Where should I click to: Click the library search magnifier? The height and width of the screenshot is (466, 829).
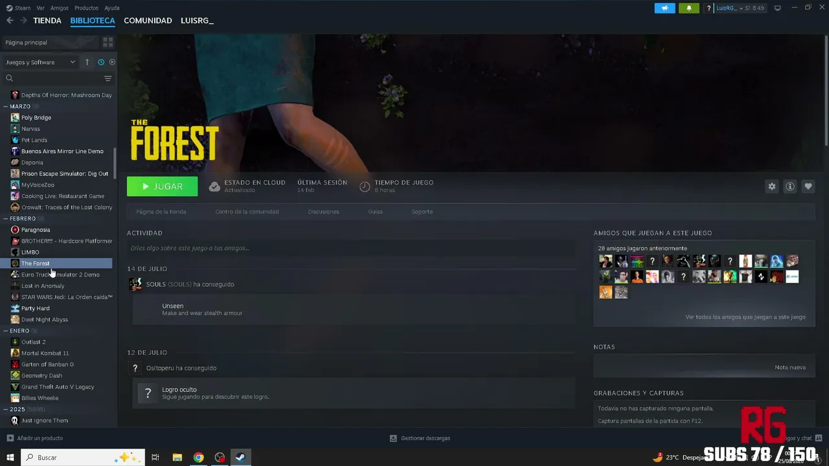[x=9, y=78]
